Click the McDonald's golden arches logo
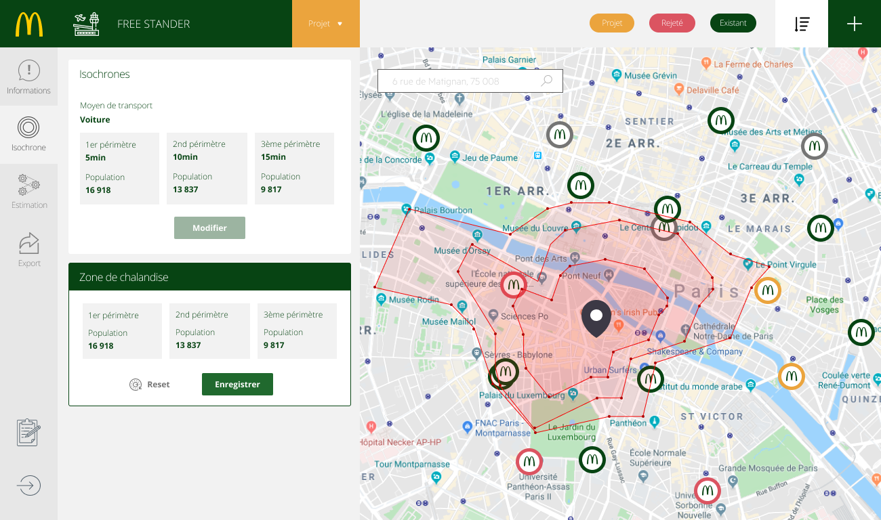This screenshot has width=881, height=520. tap(29, 24)
